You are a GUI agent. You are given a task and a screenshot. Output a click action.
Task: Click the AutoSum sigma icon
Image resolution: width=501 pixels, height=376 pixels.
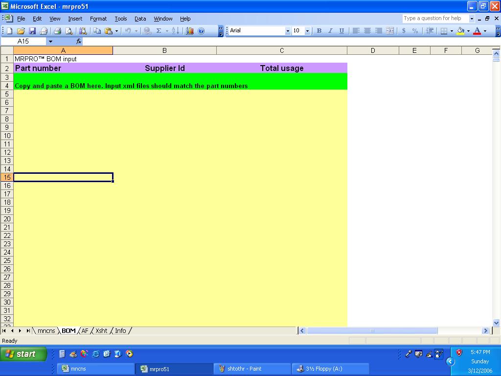tap(159, 31)
